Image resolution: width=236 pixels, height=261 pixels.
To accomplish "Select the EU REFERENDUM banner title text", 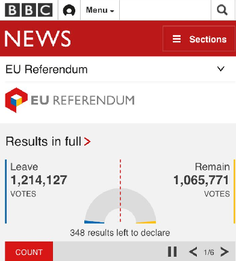I will [x=82, y=100].
